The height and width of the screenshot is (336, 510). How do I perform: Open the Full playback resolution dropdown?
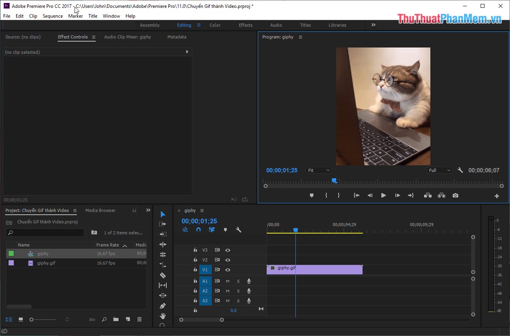(439, 170)
